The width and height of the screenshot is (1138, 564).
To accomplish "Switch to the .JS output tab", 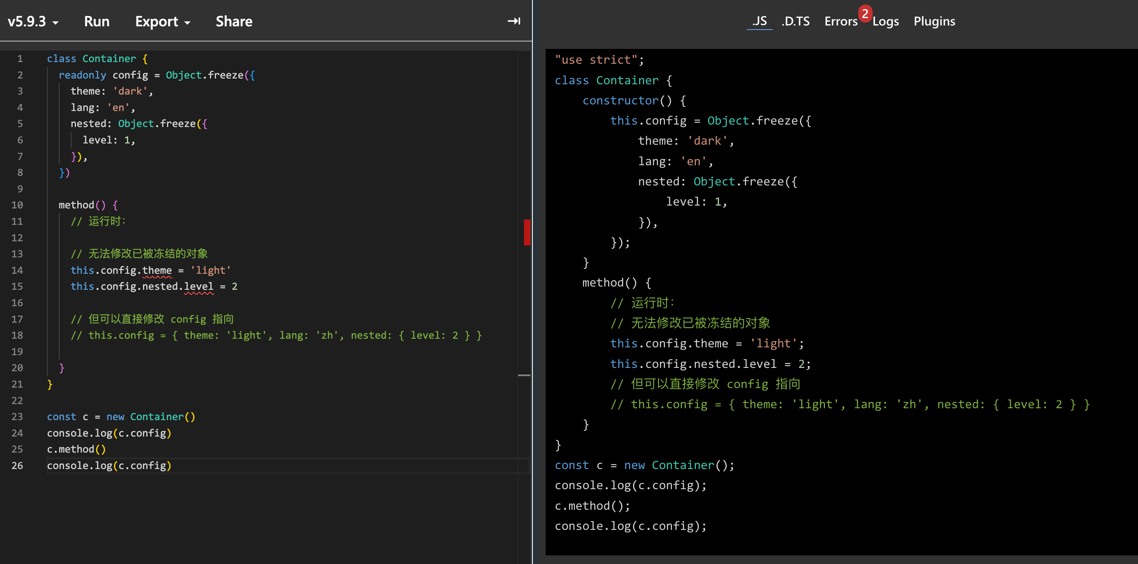I will [759, 21].
